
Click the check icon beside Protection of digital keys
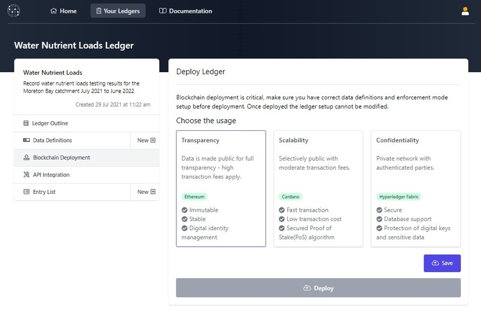[379, 228]
